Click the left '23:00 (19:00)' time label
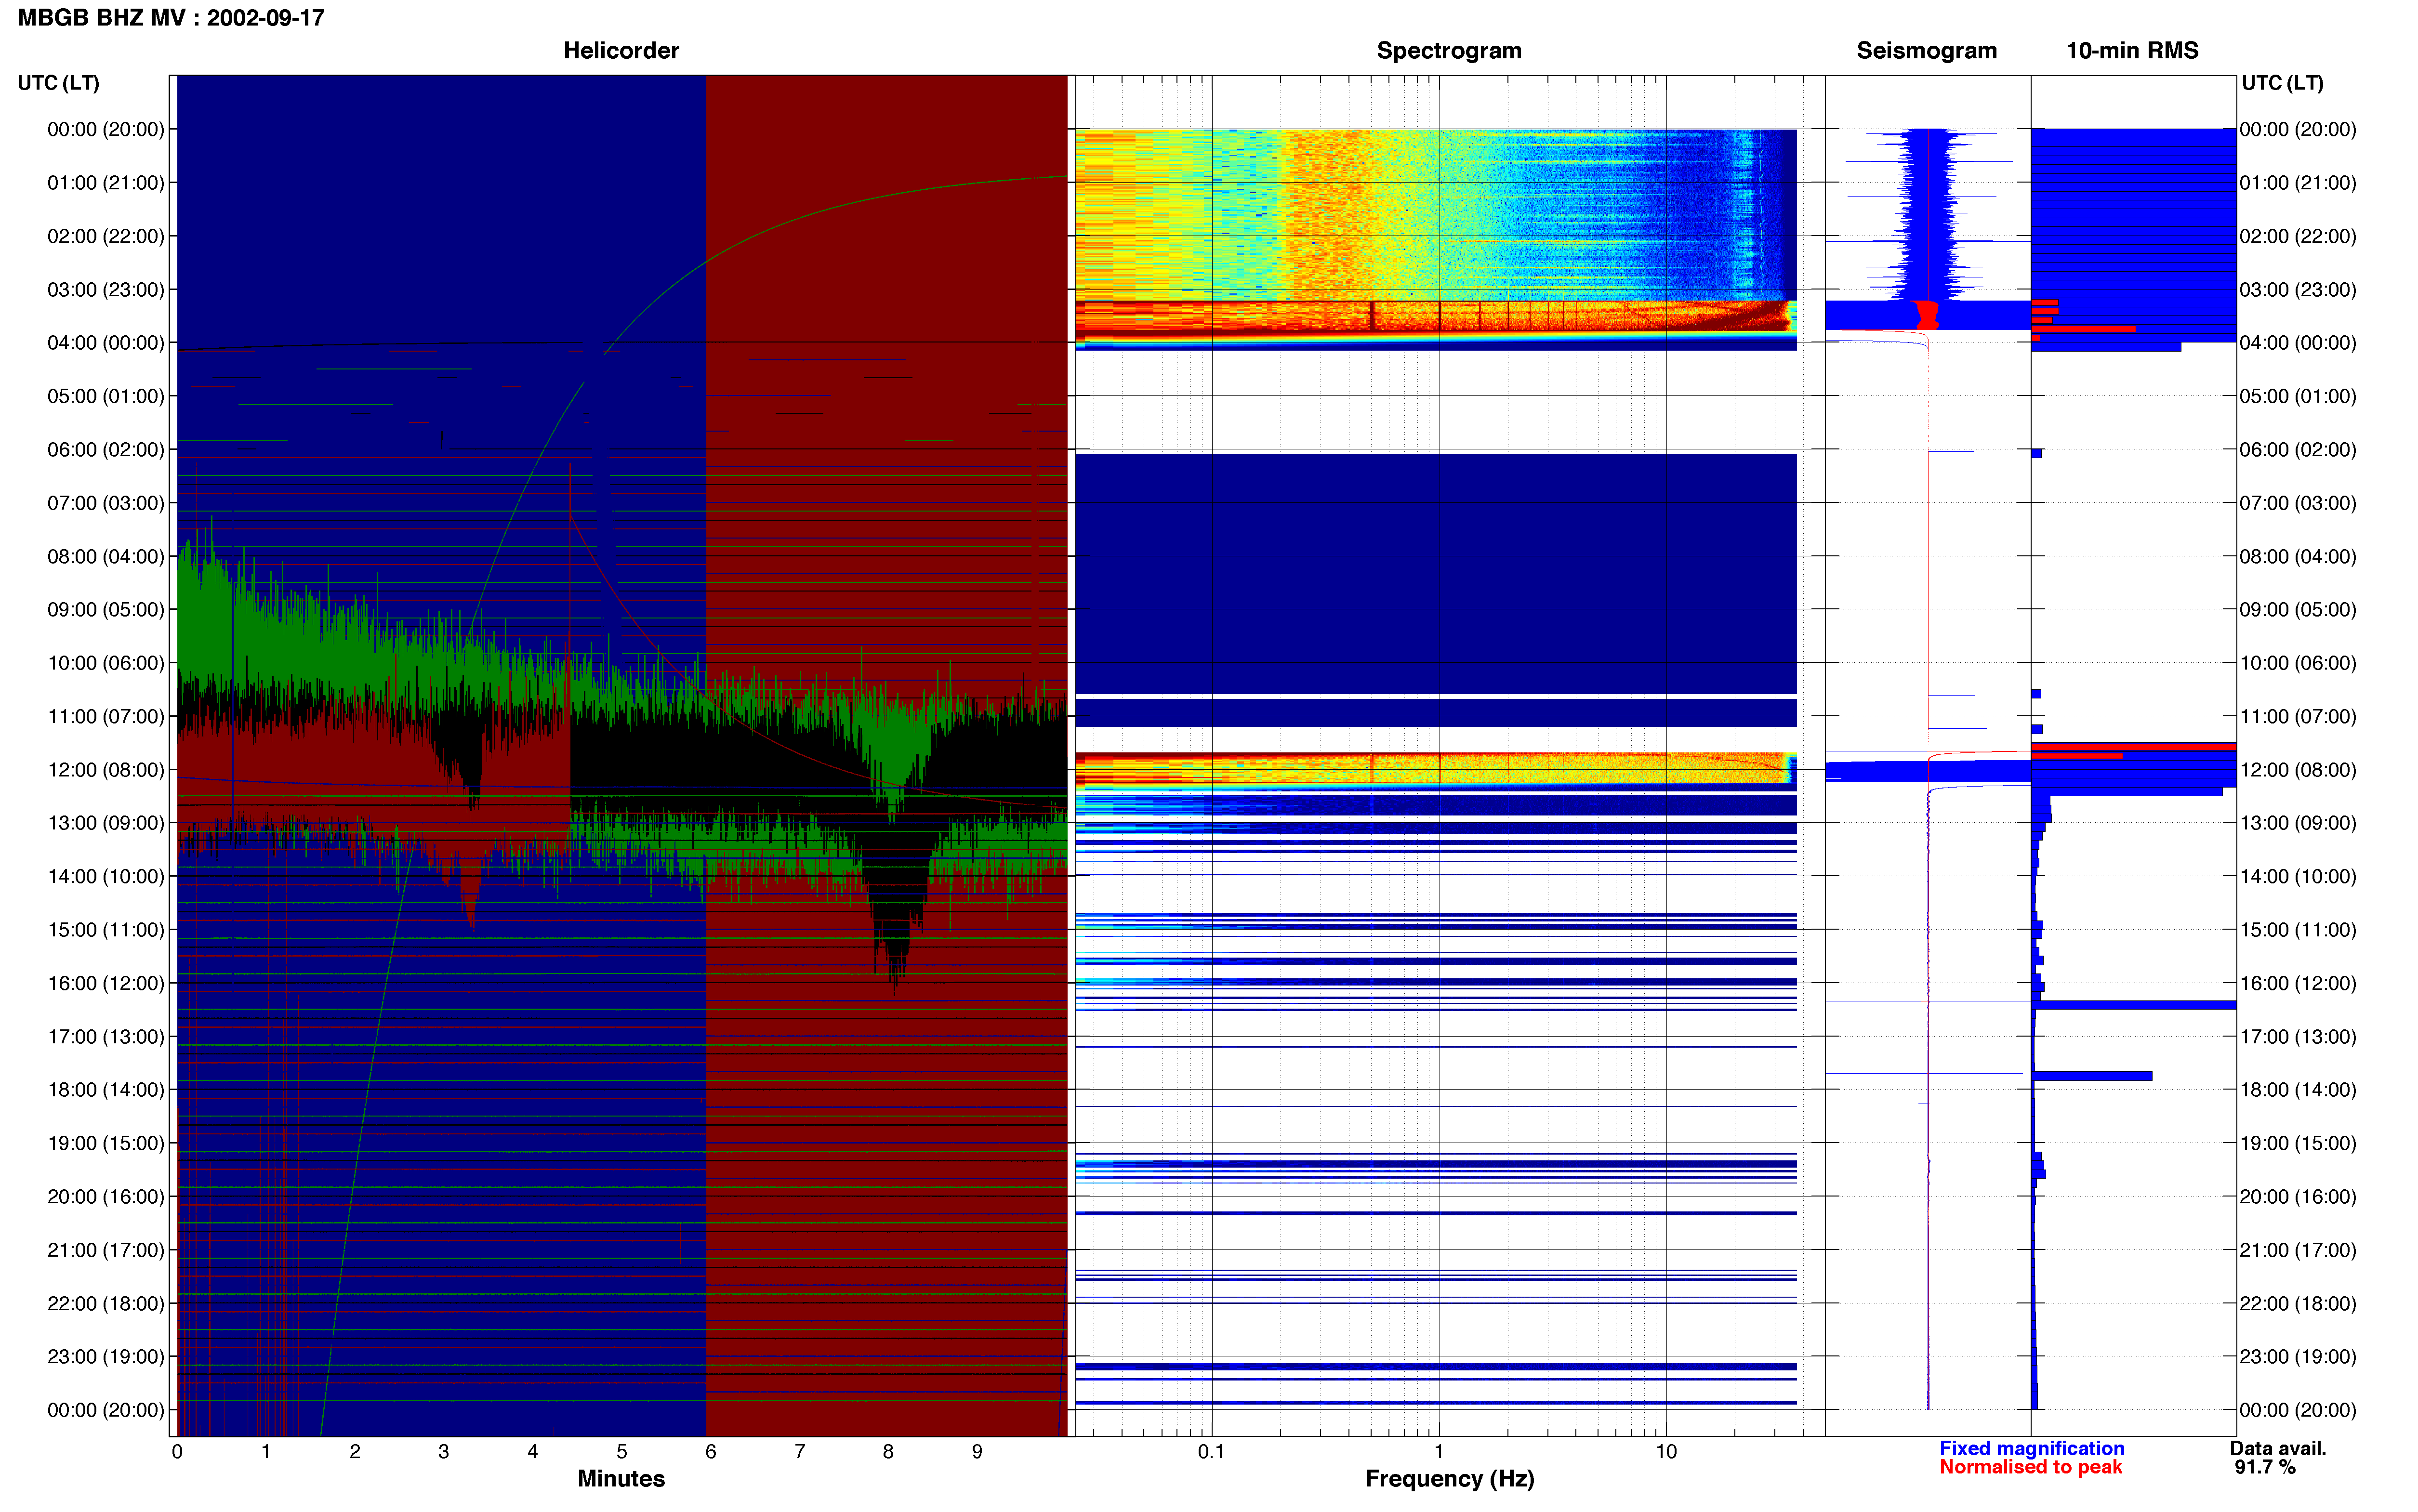 coord(106,1357)
